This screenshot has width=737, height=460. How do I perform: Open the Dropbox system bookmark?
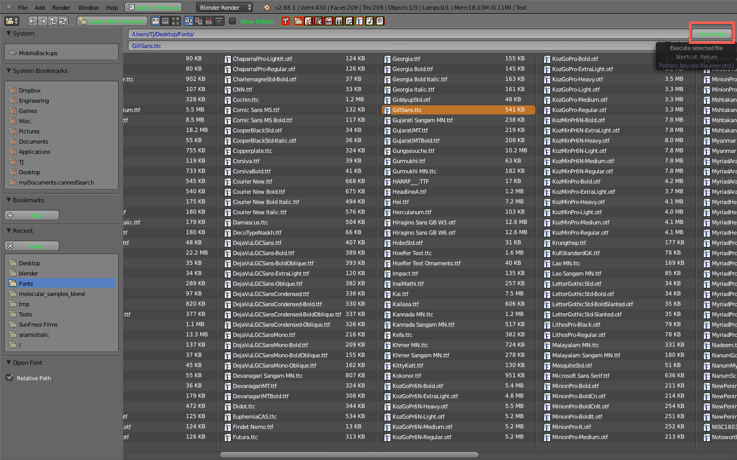coord(30,90)
